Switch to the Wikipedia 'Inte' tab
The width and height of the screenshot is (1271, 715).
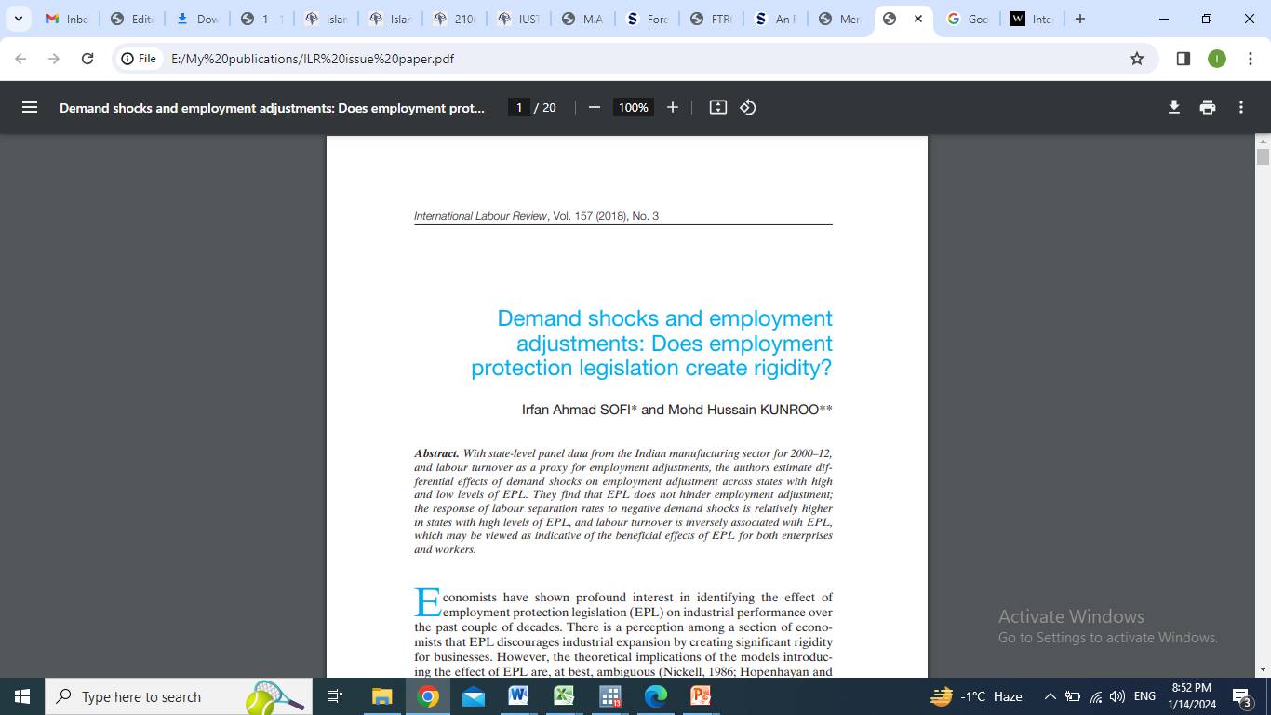(x=1031, y=19)
